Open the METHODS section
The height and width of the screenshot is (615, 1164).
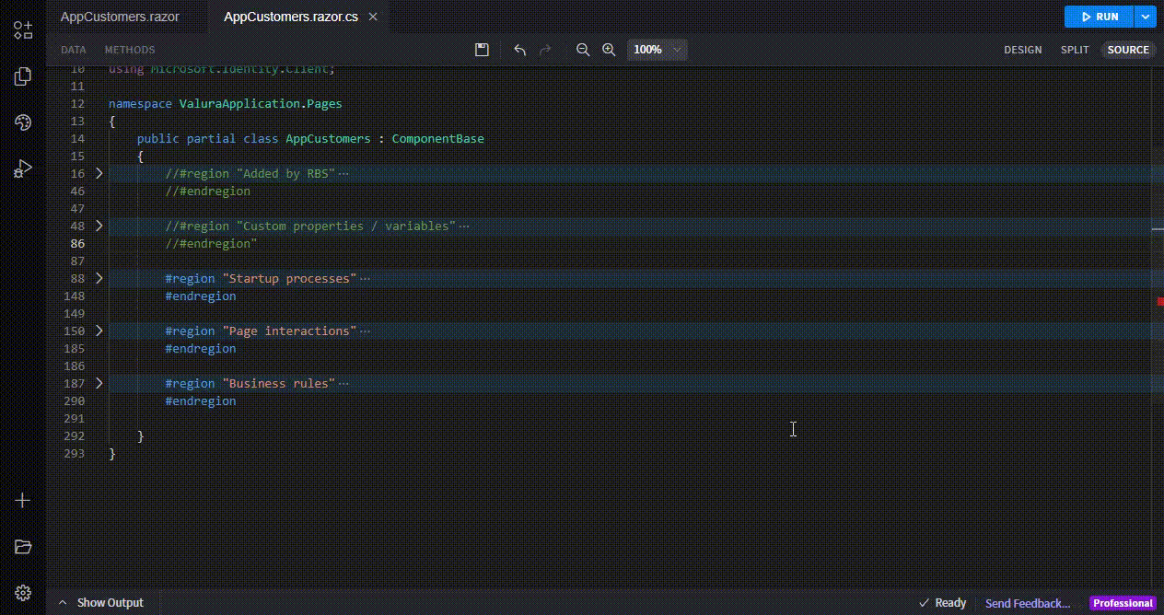coord(130,50)
